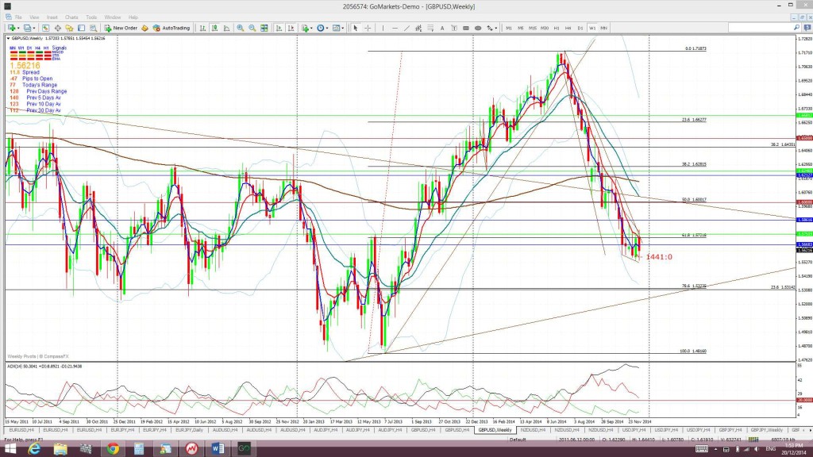Expand the Profiles dropdown arrow
813x457 pixels.
point(34,28)
